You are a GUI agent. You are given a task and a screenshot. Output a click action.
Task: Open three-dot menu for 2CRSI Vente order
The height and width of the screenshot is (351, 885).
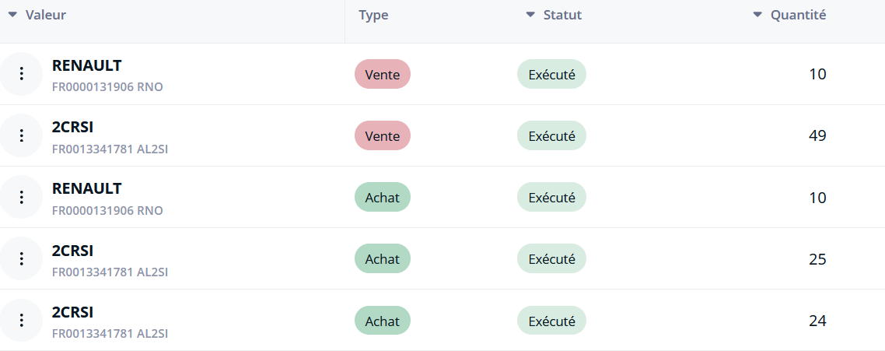pyautogui.click(x=22, y=135)
